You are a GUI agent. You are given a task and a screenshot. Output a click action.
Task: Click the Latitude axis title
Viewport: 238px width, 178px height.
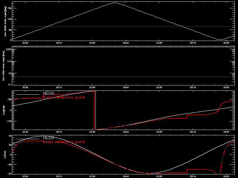[x=5, y=155]
